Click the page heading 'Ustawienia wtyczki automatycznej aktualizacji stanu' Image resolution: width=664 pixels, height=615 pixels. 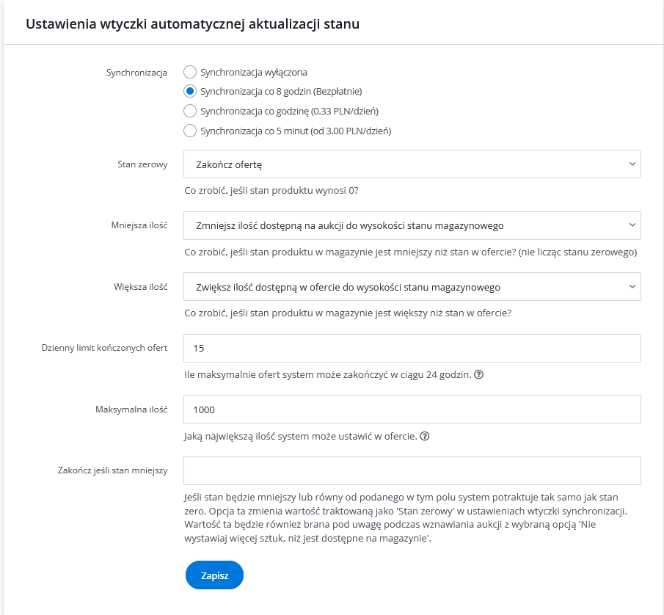[193, 24]
